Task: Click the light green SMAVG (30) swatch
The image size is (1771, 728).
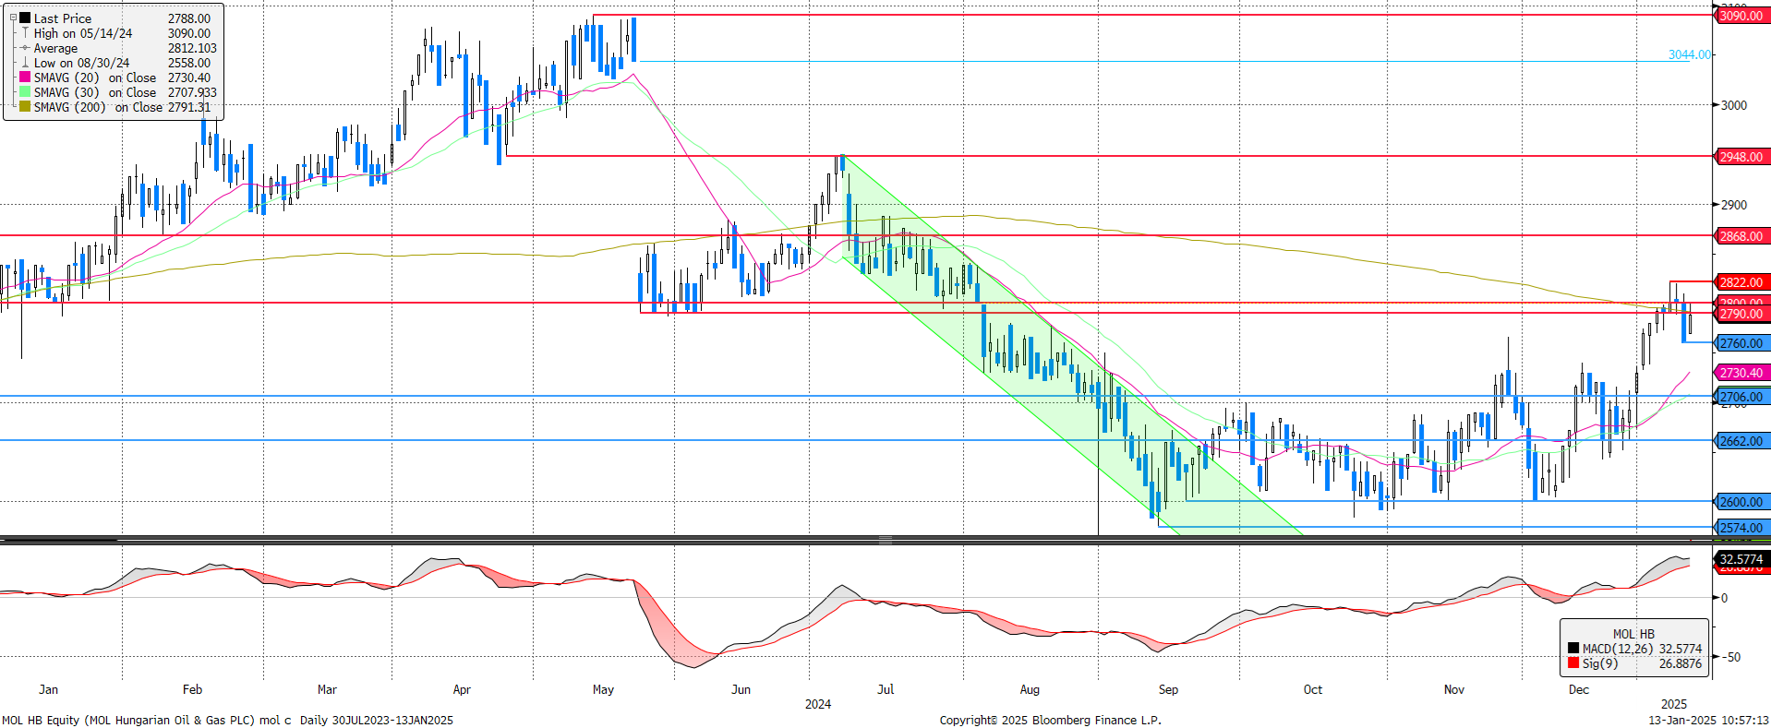Action: point(25,92)
